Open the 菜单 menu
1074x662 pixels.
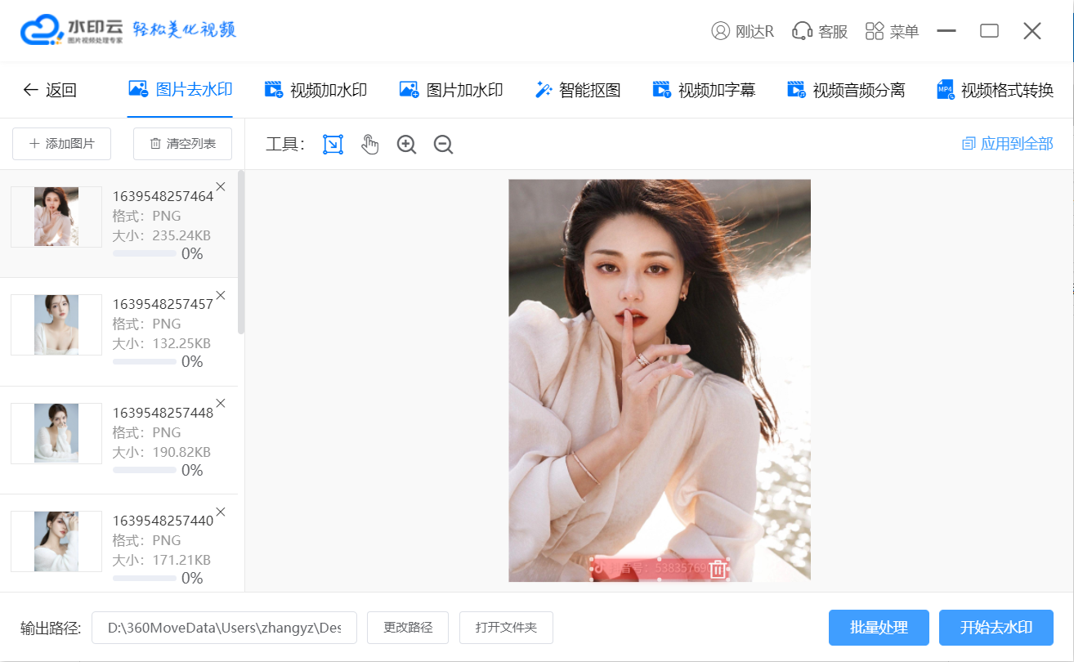892,31
